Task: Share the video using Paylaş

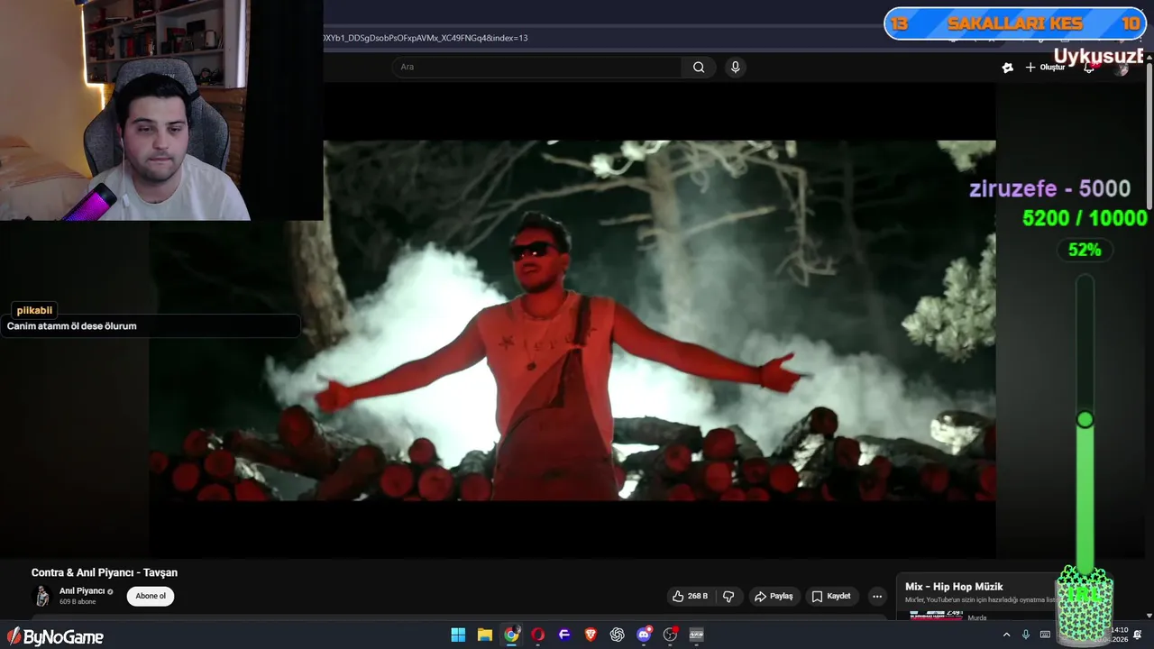Action: pos(774,596)
